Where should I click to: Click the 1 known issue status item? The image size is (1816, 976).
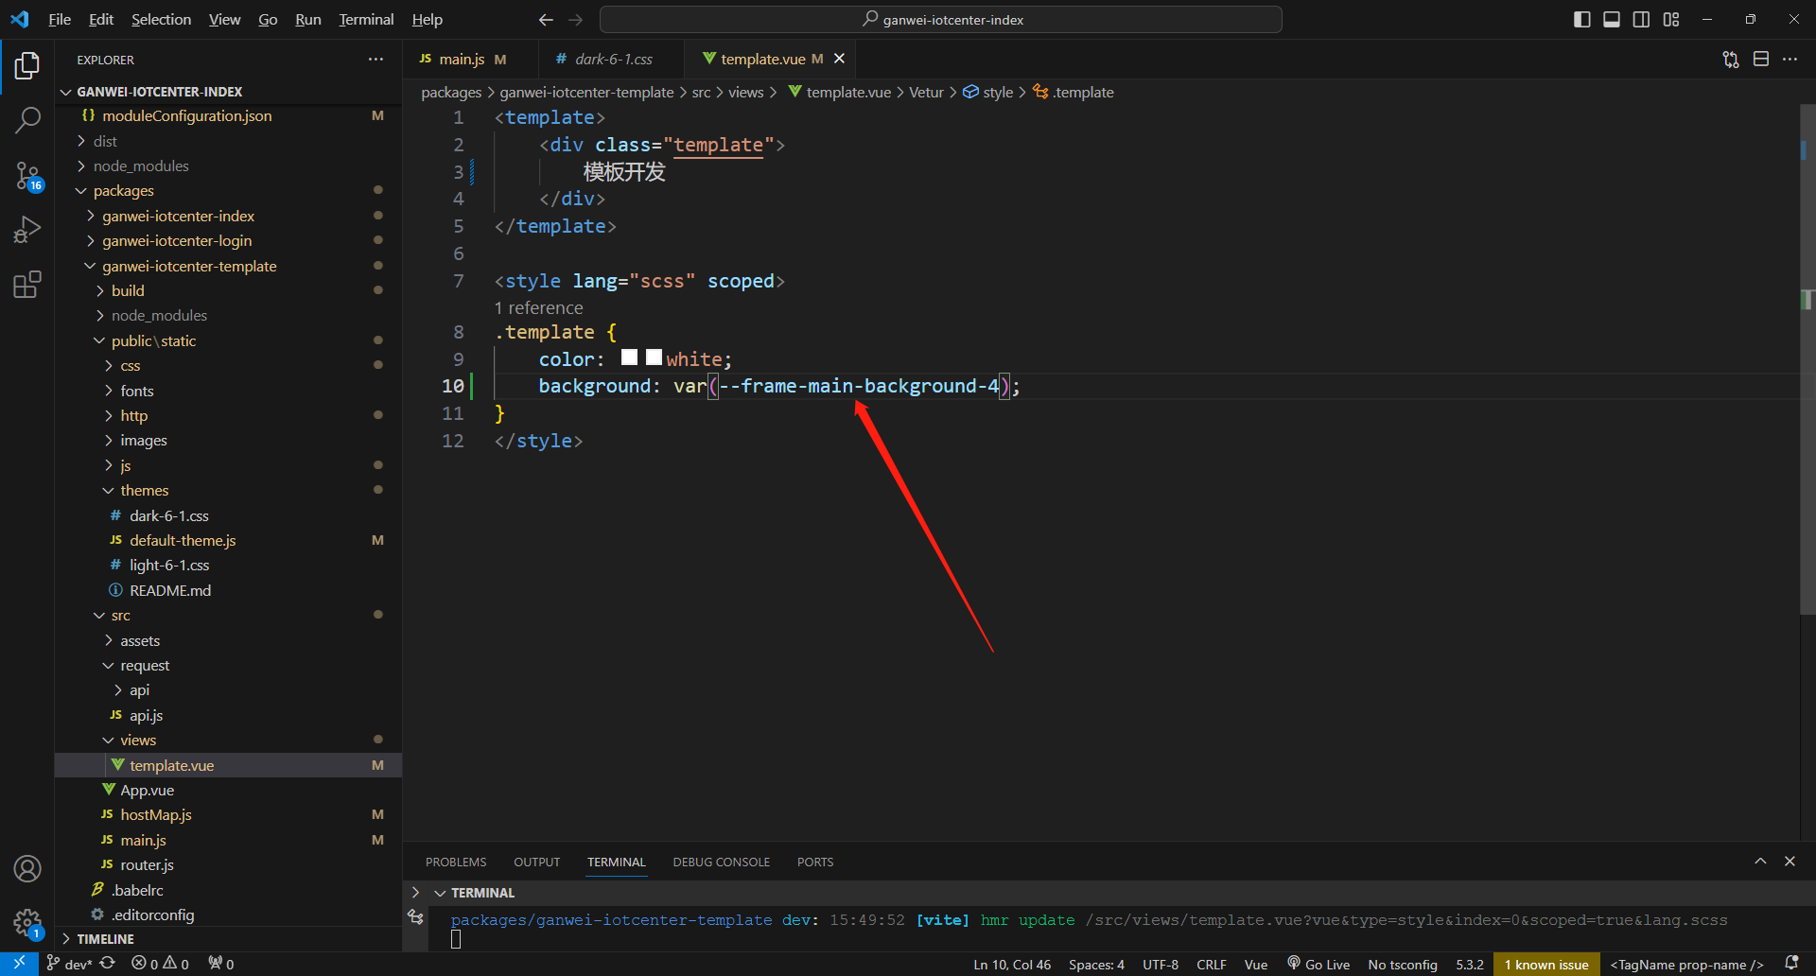1546,965
